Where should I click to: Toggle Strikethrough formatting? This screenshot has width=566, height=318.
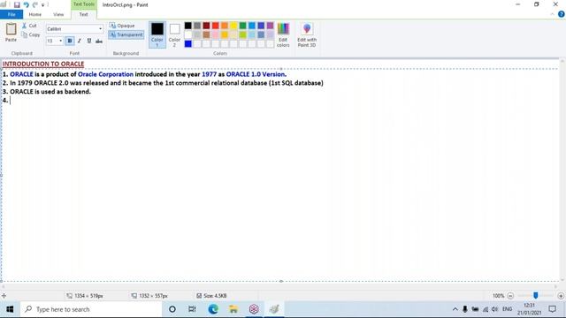coord(98,41)
